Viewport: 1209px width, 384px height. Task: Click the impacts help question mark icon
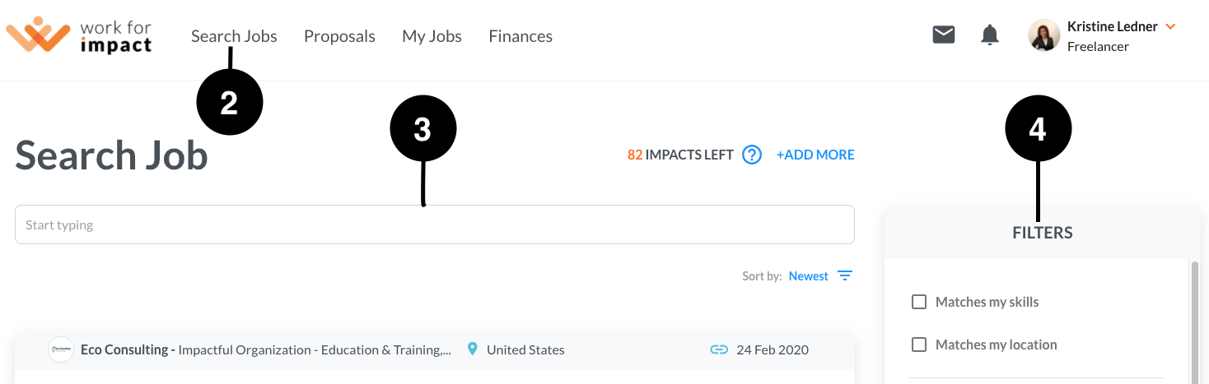point(752,155)
